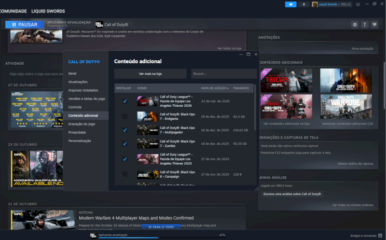Screen dimensions: 386x240
Task: Open game settings gear icon
Action: point(355,25)
